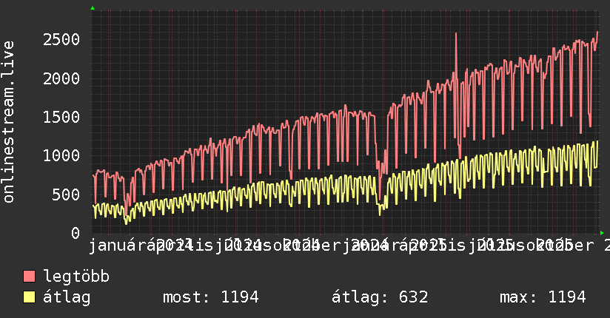Click the green arrow atop the y-axis
The image size is (610, 318).
pos(93,8)
